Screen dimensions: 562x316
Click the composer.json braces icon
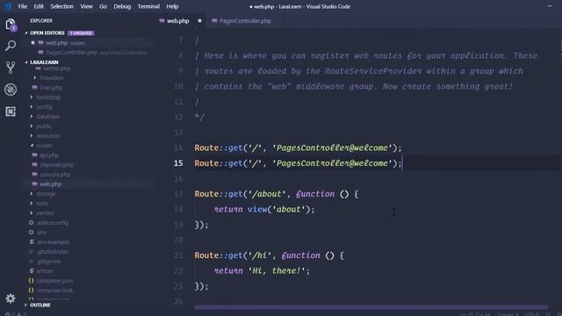click(x=32, y=281)
